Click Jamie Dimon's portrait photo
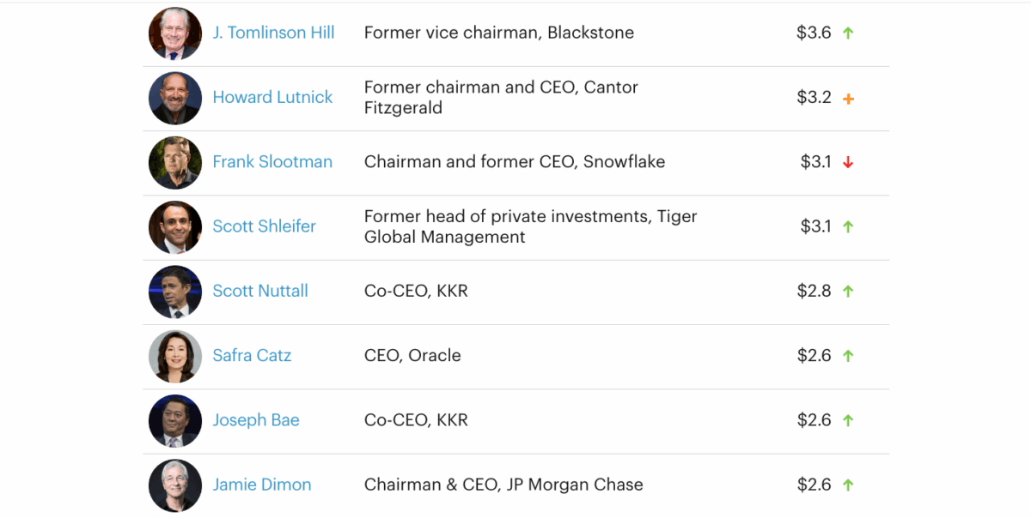Viewport: 1031px width, 518px height. click(174, 485)
